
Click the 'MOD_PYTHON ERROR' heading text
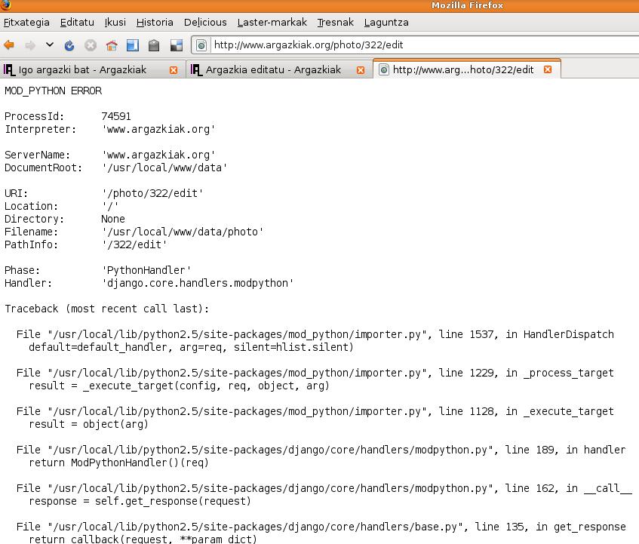point(53,91)
